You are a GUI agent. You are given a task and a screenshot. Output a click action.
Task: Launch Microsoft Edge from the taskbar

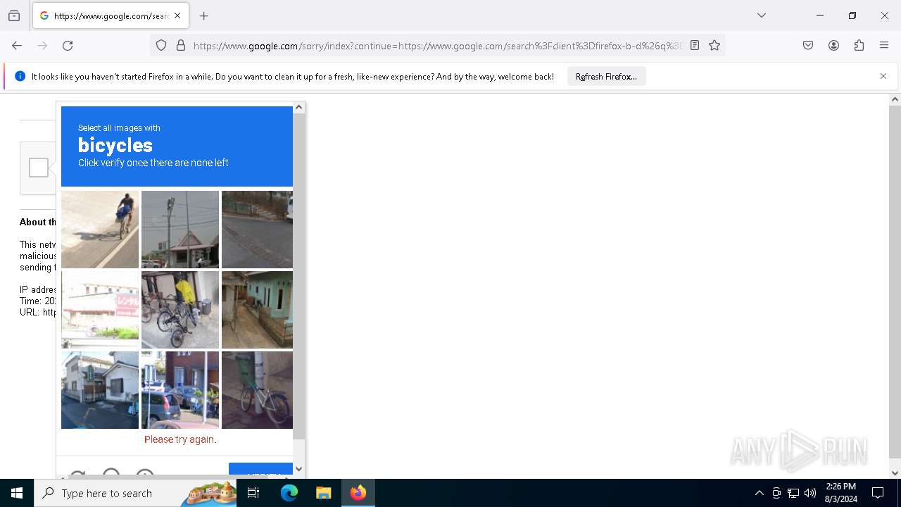click(x=289, y=493)
